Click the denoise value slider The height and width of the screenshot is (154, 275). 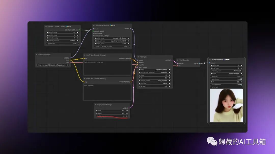[x=155, y=86]
